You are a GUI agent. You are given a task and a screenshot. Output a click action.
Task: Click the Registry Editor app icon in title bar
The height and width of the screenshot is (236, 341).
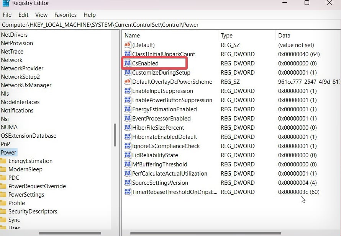pos(6,3)
